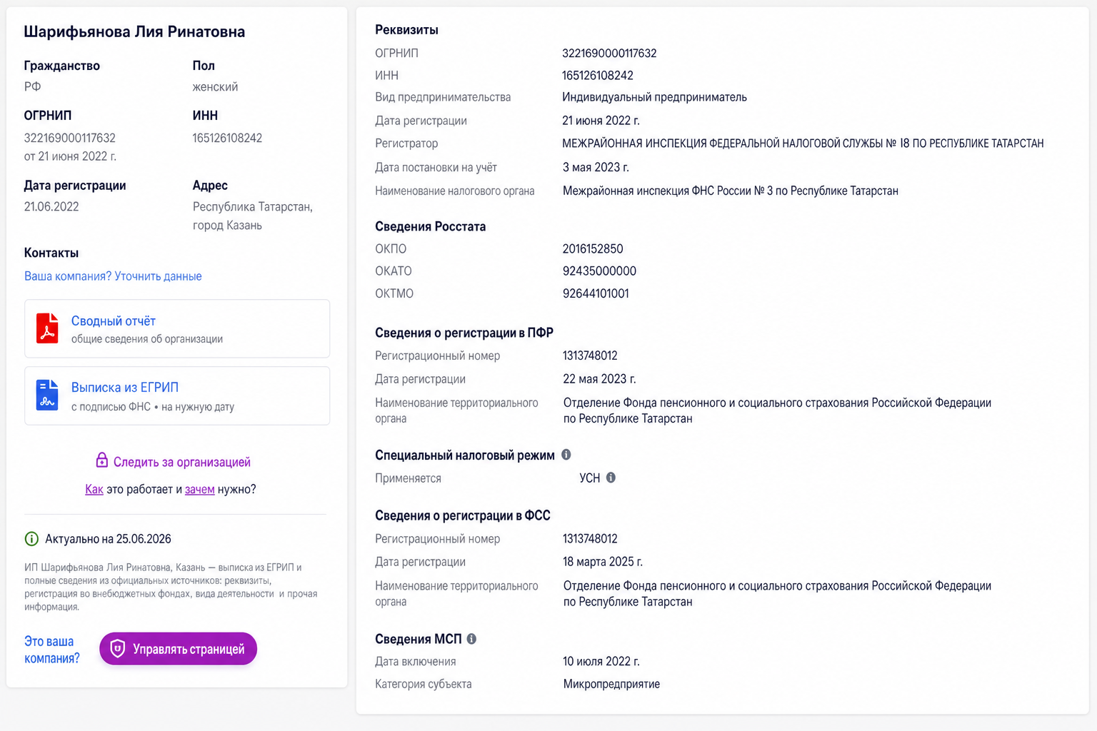Click Ваша компания? Уточнить данные link
Screen dimensions: 1097x731
tap(113, 276)
